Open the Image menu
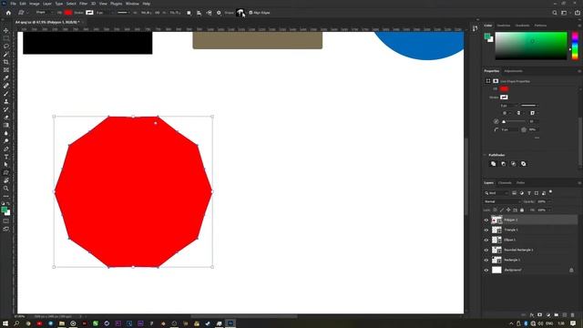 [x=35, y=4]
